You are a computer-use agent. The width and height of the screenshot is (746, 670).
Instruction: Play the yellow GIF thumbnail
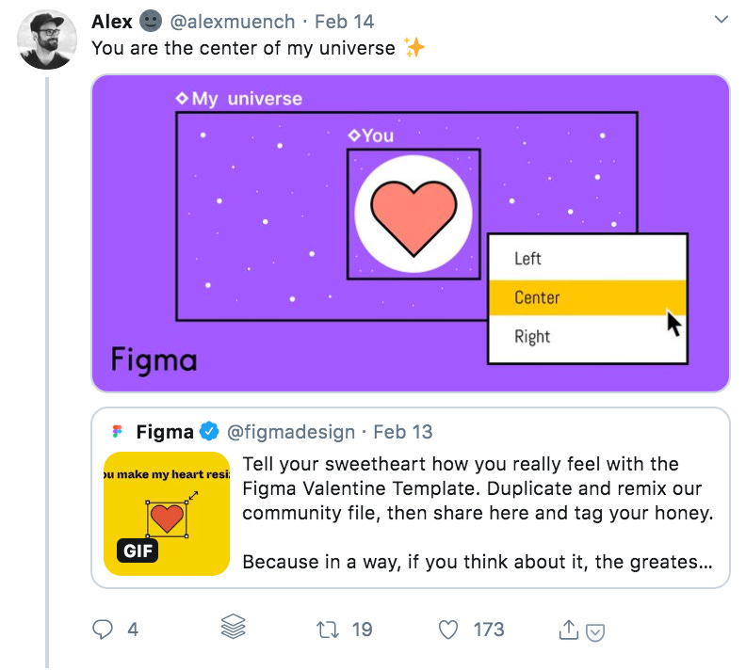pos(167,514)
